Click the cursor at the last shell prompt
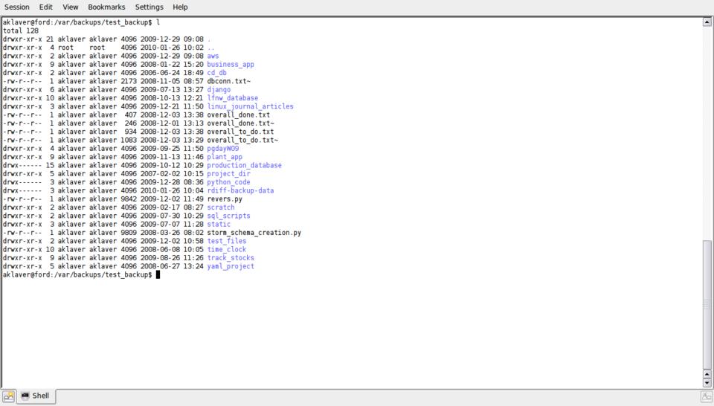The width and height of the screenshot is (714, 406). pyautogui.click(x=158, y=275)
